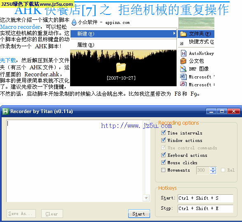Screen dimensions: 242x222
Task: Click the Movements 300 value field
Action: [203, 170]
